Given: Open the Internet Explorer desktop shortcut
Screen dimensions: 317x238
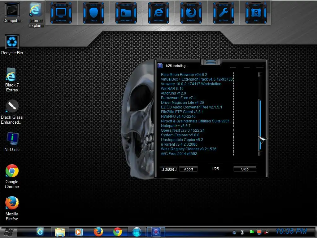Looking at the screenshot, I should pos(36,15).
